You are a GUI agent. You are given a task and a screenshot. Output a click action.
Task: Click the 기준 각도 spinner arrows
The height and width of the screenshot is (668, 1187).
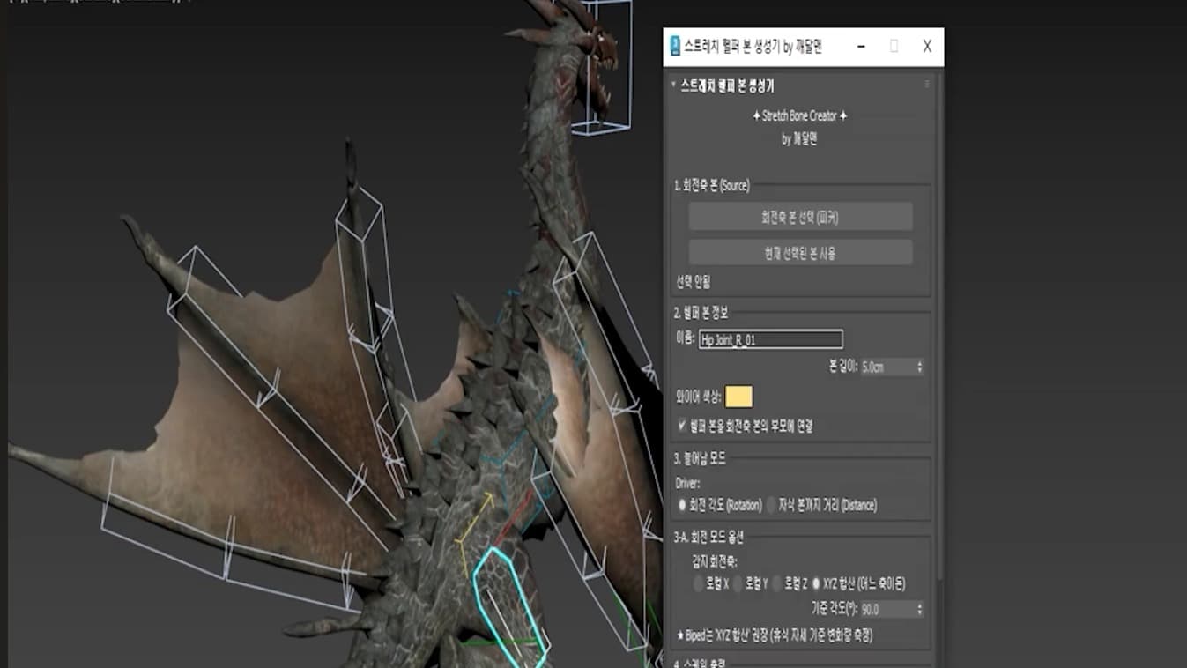(920, 609)
